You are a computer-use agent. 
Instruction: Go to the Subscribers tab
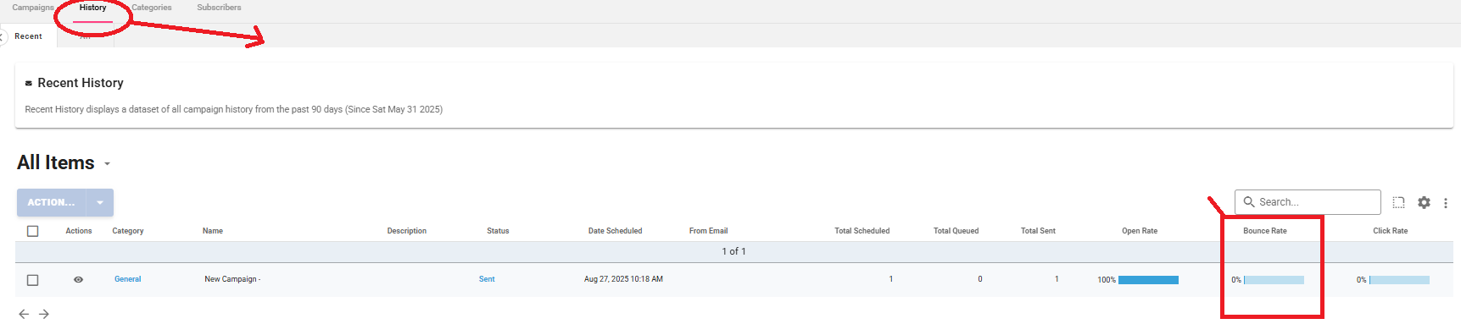click(219, 8)
